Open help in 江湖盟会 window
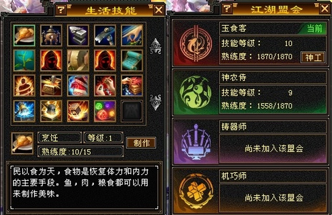Viewport: 332px width, 215px height. click(227, 9)
